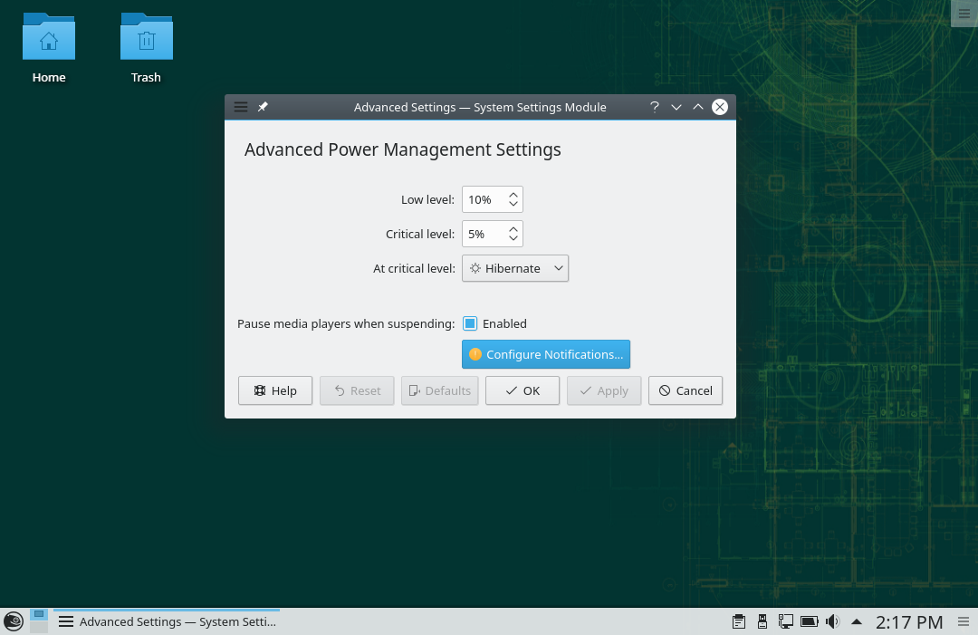The image size is (978, 635).
Task: Toggle Pause media players Enabled checkbox
Action: 470,323
